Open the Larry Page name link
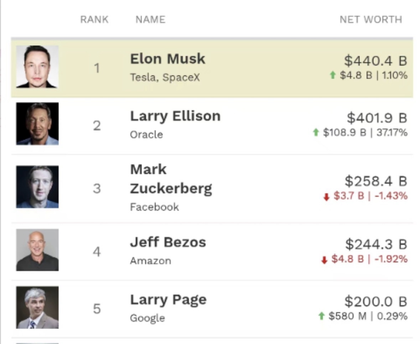This screenshot has height=344, width=420. click(x=168, y=299)
